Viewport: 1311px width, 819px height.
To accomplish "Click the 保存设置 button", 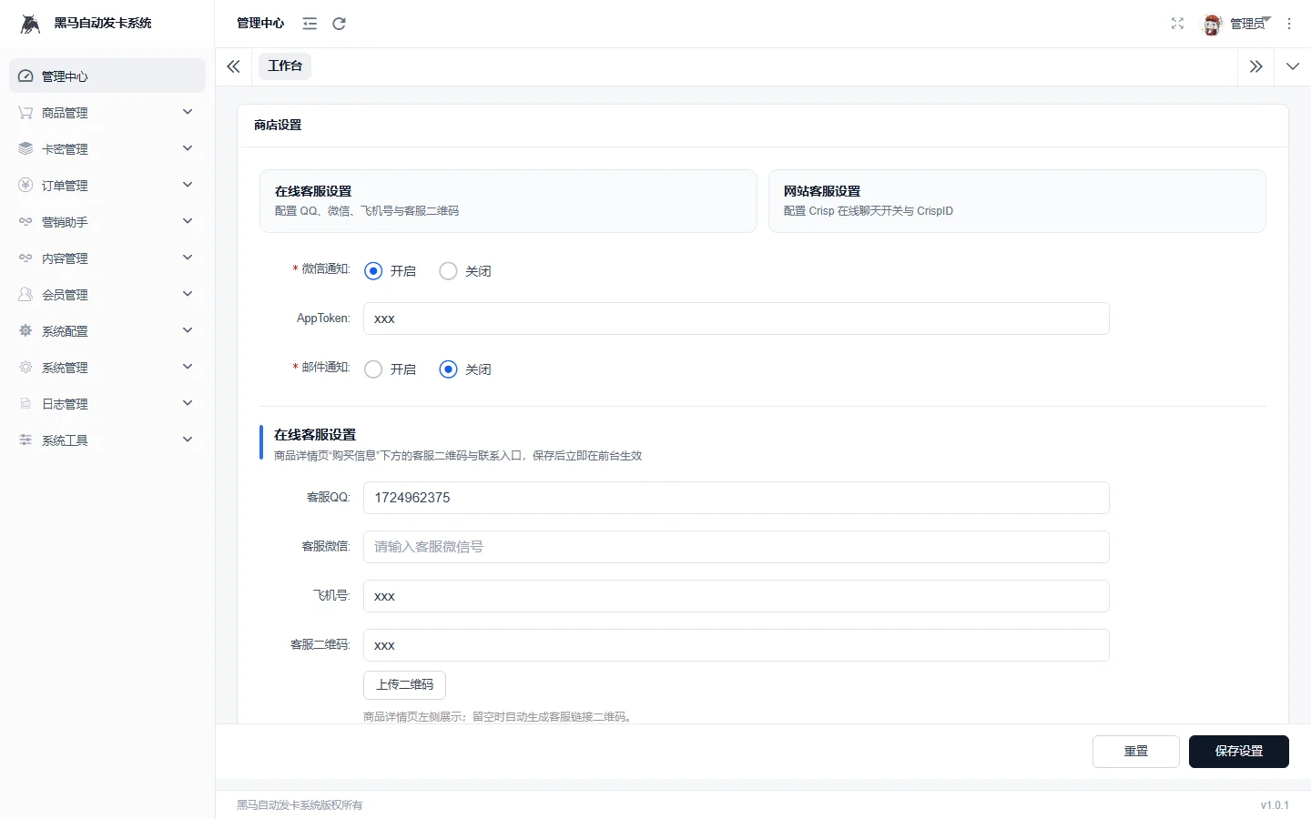I will click(x=1238, y=752).
